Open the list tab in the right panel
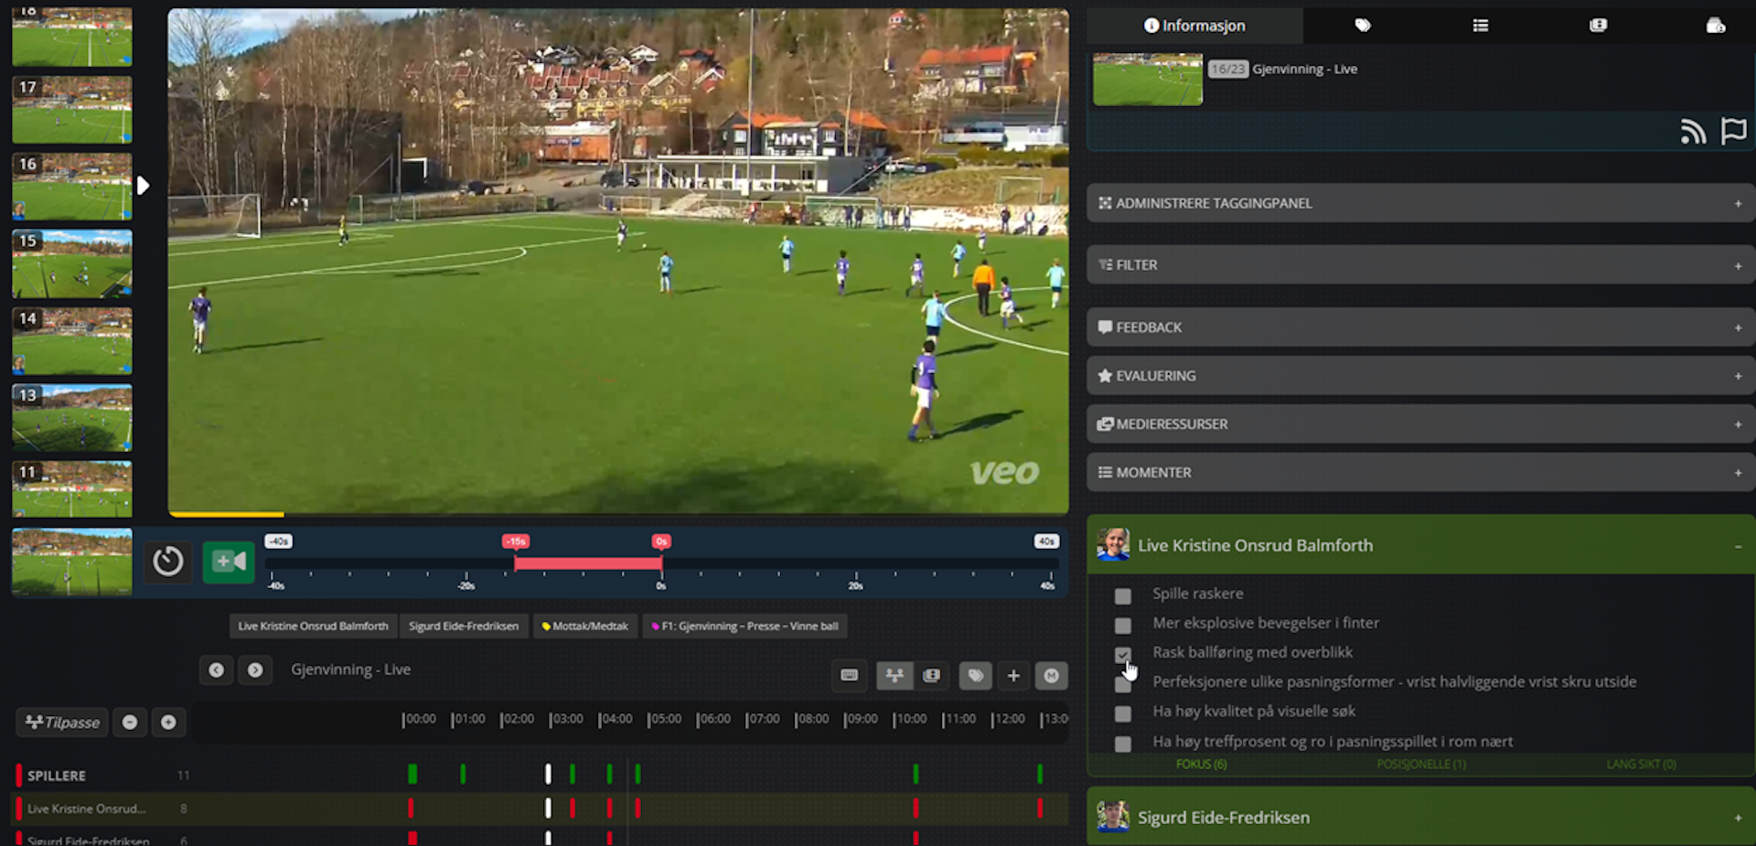Viewport: 1756px width, 846px height. [1480, 26]
